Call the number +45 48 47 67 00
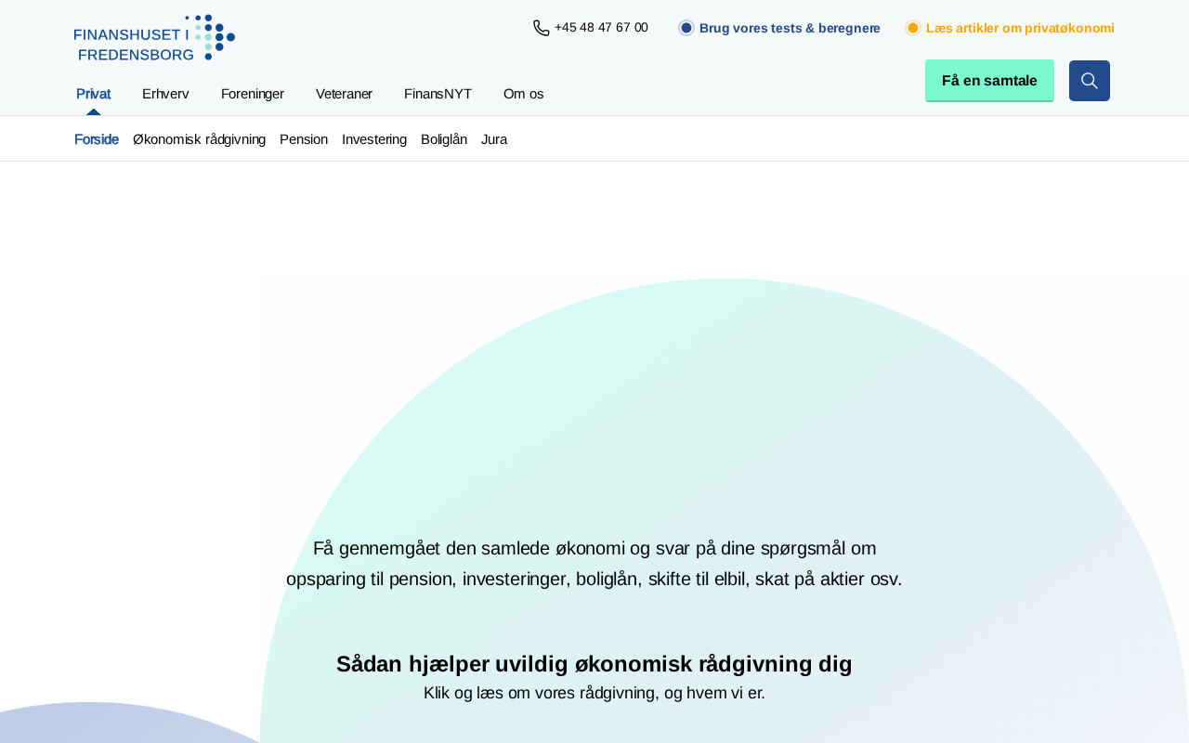 [601, 28]
